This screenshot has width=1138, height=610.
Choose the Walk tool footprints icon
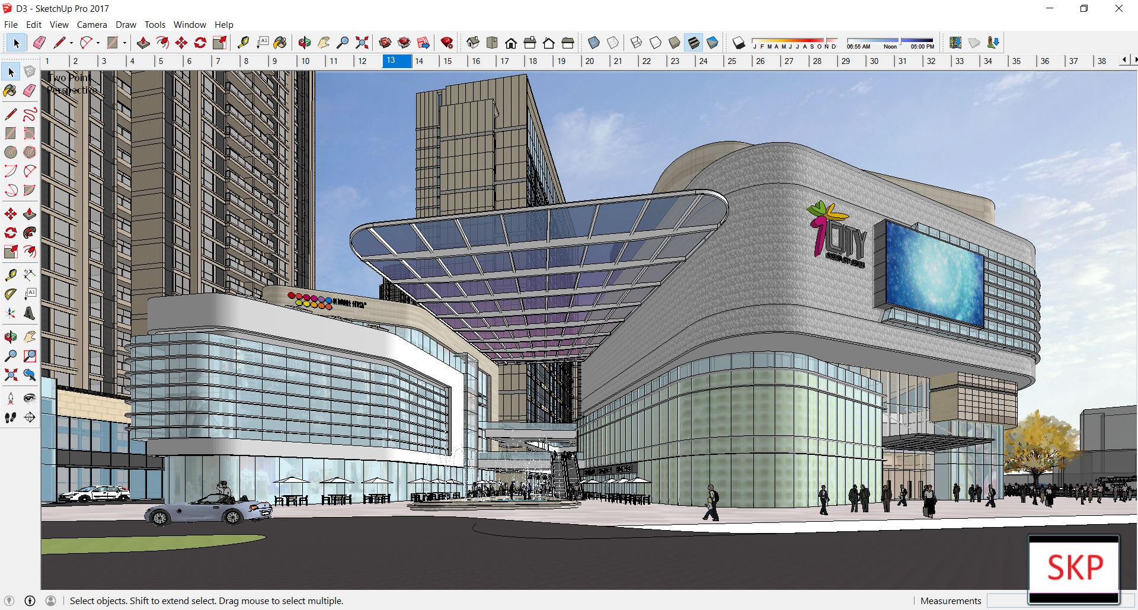11,418
